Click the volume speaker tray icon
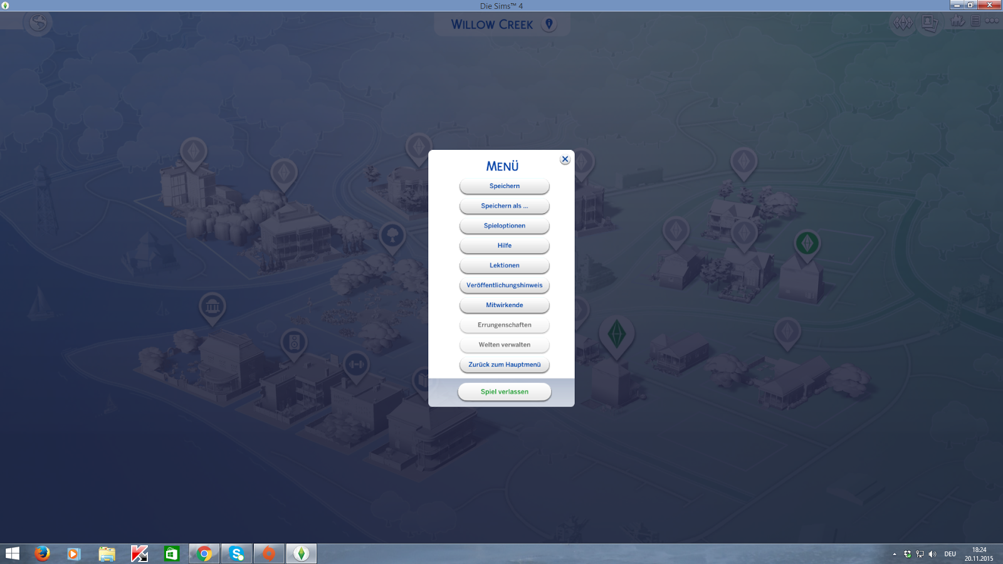The height and width of the screenshot is (564, 1003). click(x=932, y=554)
